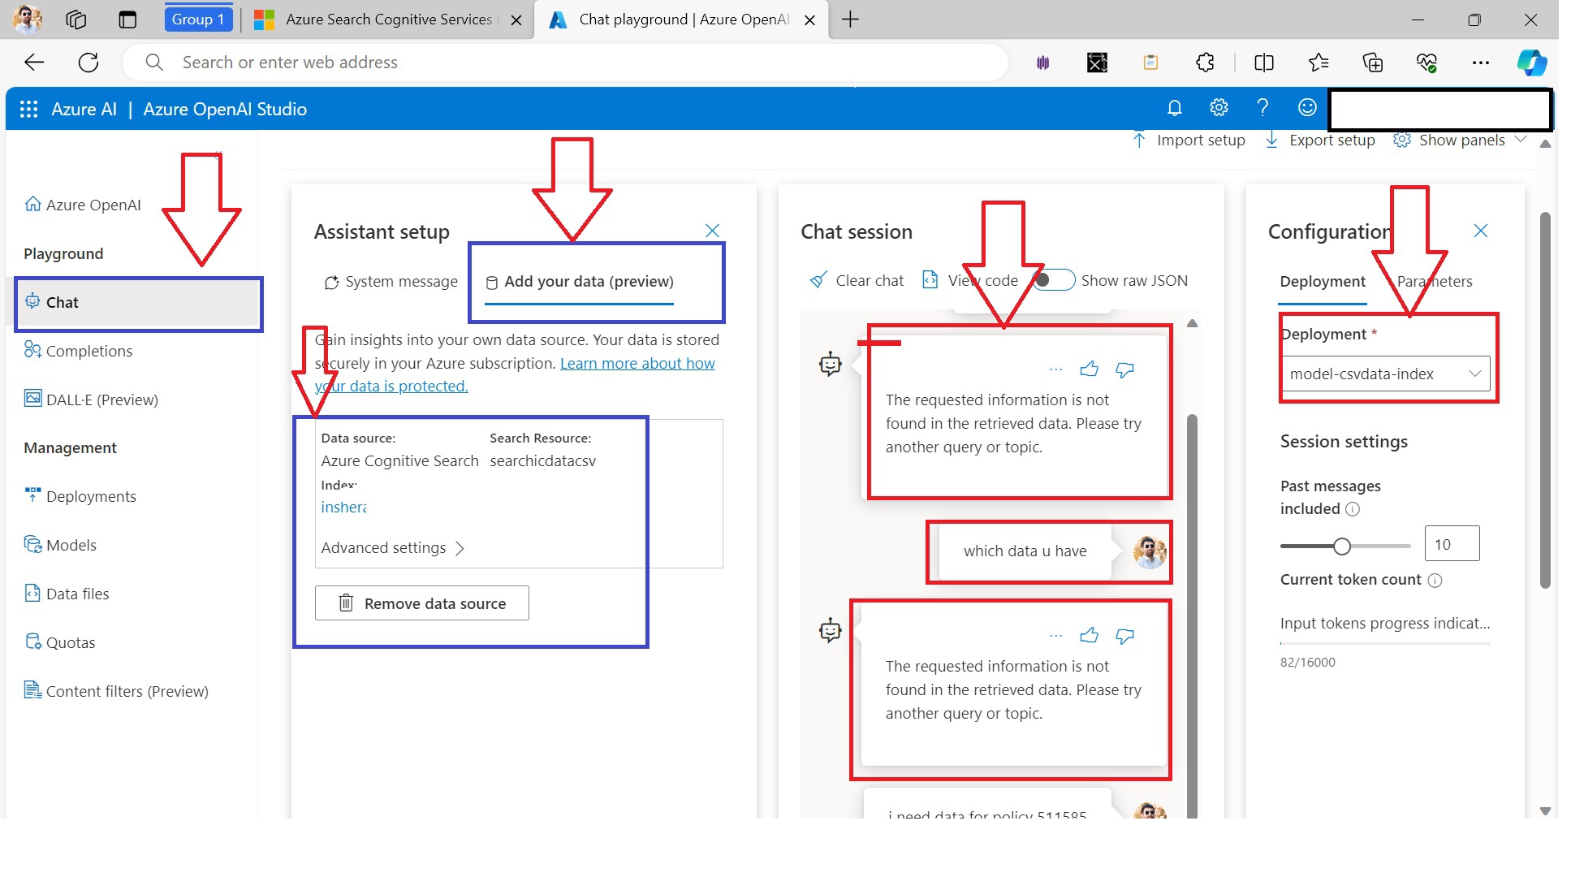Screen dimensions: 1571x877
Task: Give feedback via the smiley icon
Action: (1307, 107)
